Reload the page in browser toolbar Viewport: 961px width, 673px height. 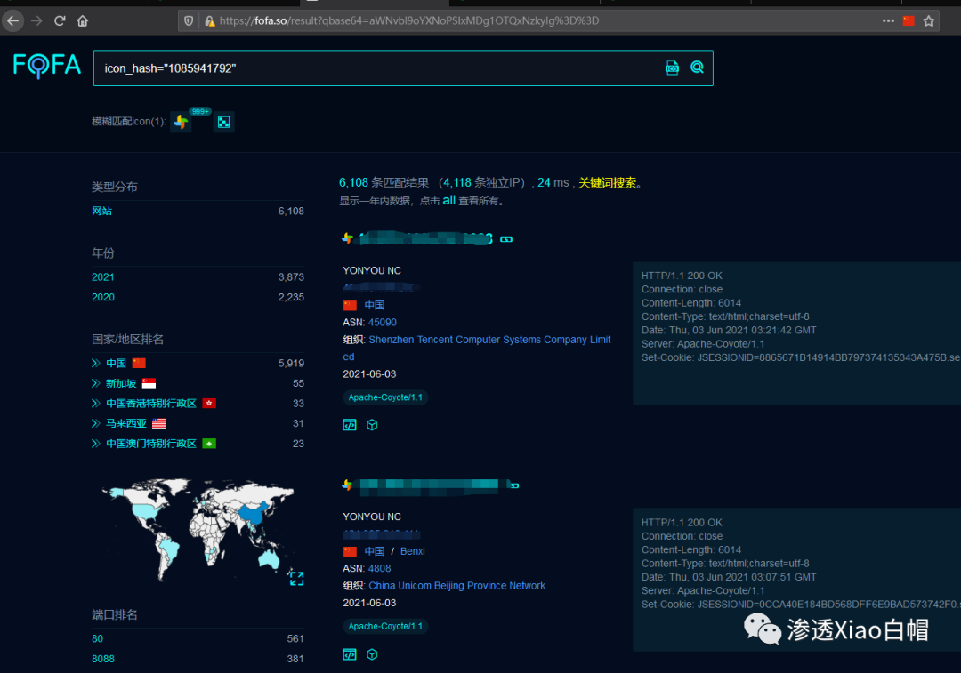60,20
